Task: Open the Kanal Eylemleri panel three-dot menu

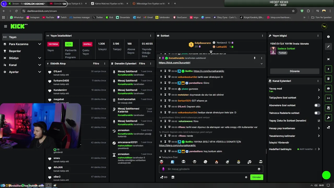Action: 318,81
